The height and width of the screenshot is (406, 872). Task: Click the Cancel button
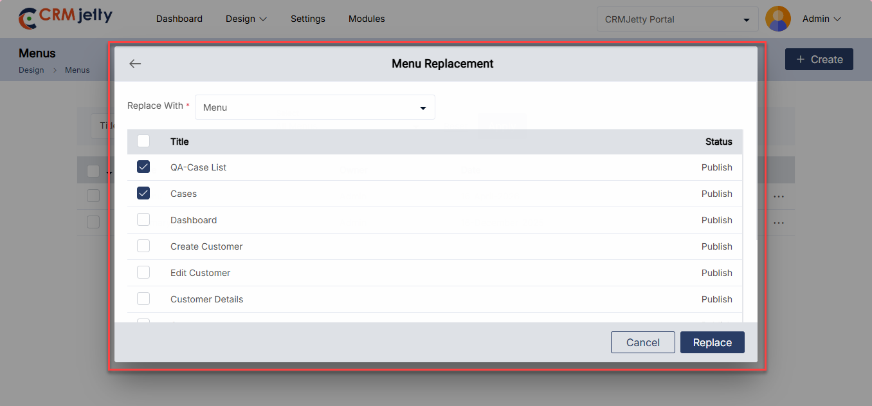[x=642, y=342]
